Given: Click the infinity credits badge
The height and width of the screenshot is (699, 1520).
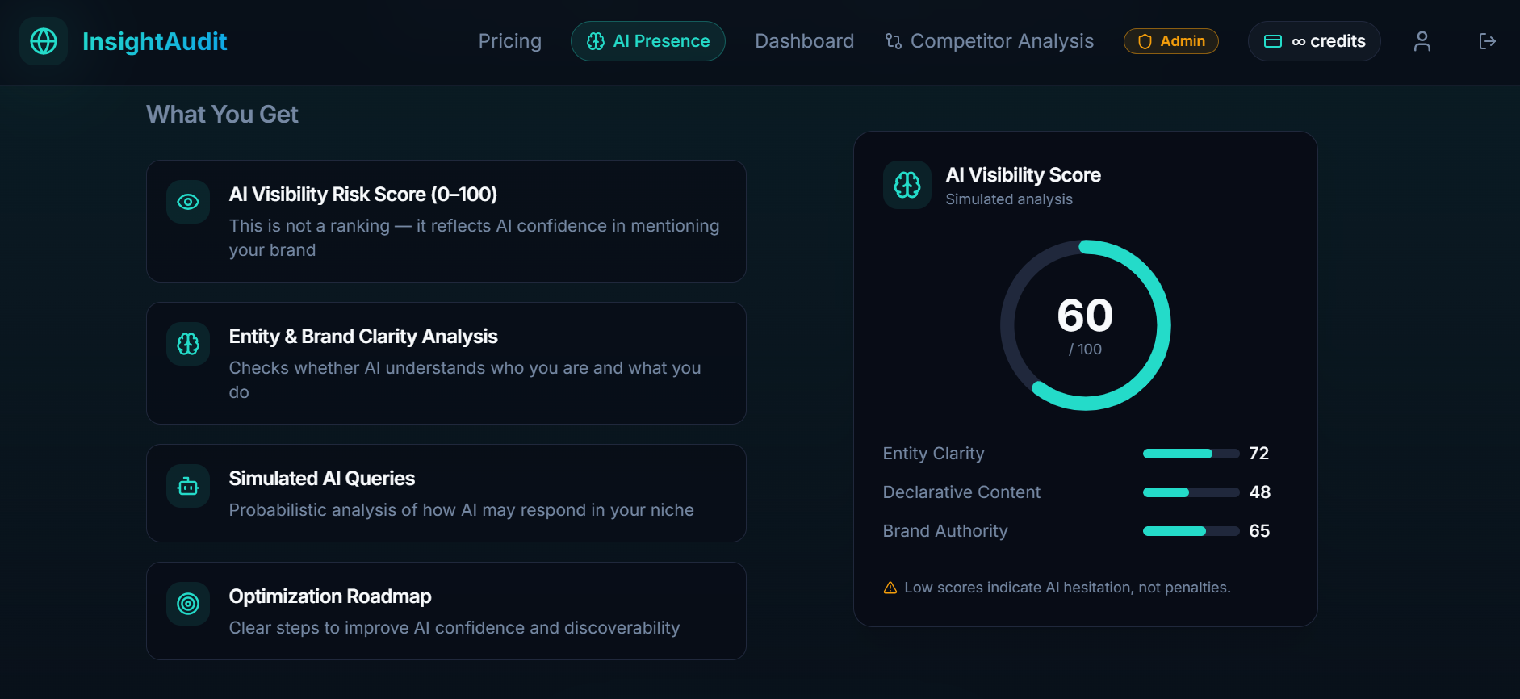Looking at the screenshot, I should coord(1313,40).
